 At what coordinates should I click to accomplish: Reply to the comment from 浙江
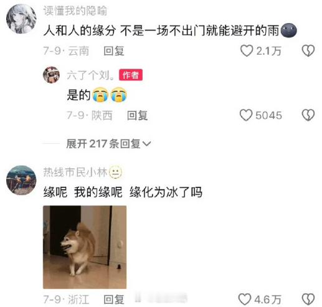(x=114, y=300)
